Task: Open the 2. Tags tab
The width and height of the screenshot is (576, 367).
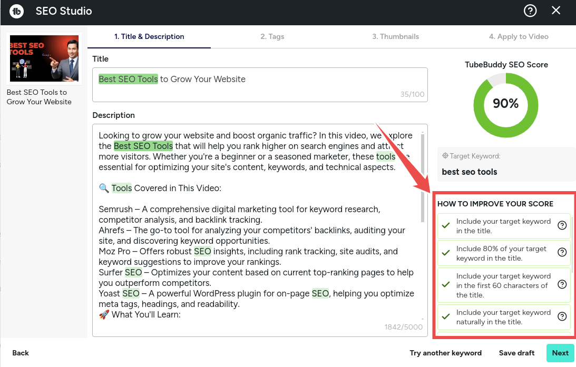Action: click(x=272, y=37)
